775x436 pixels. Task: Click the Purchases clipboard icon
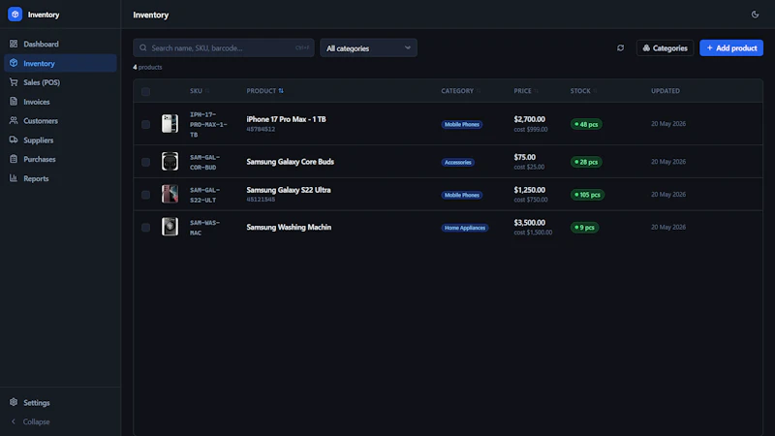pos(14,159)
